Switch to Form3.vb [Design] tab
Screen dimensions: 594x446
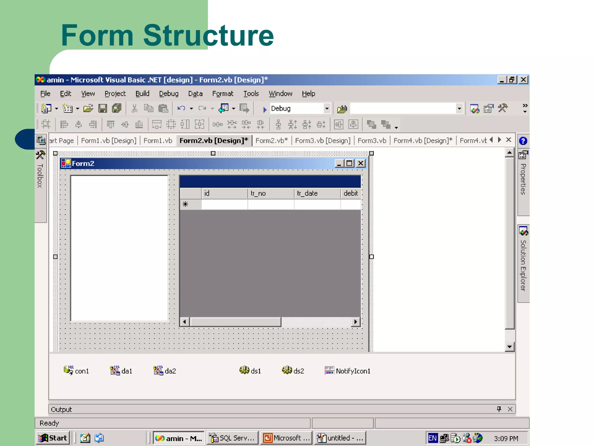(x=323, y=141)
